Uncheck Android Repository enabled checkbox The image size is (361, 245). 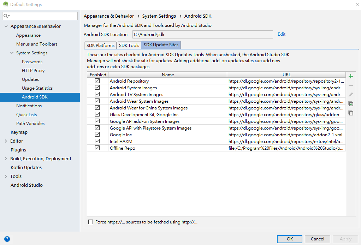[97, 81]
